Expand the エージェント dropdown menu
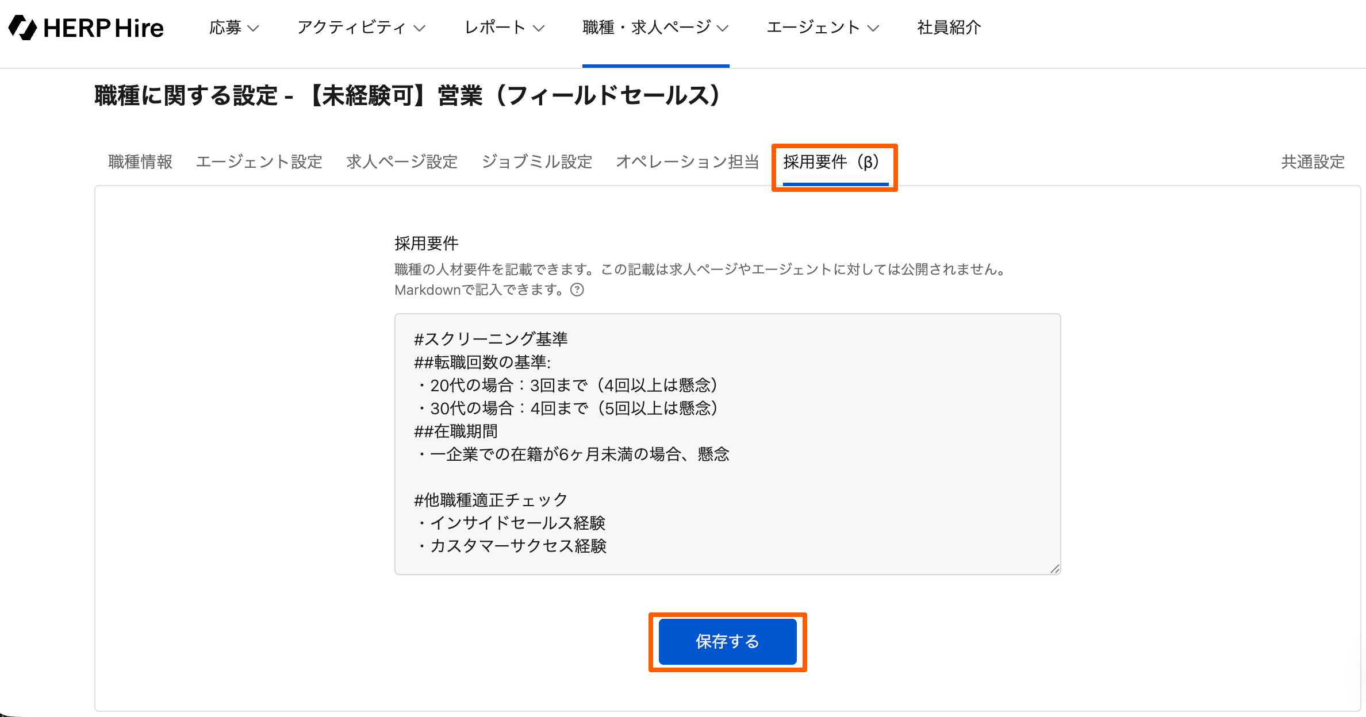 (823, 28)
